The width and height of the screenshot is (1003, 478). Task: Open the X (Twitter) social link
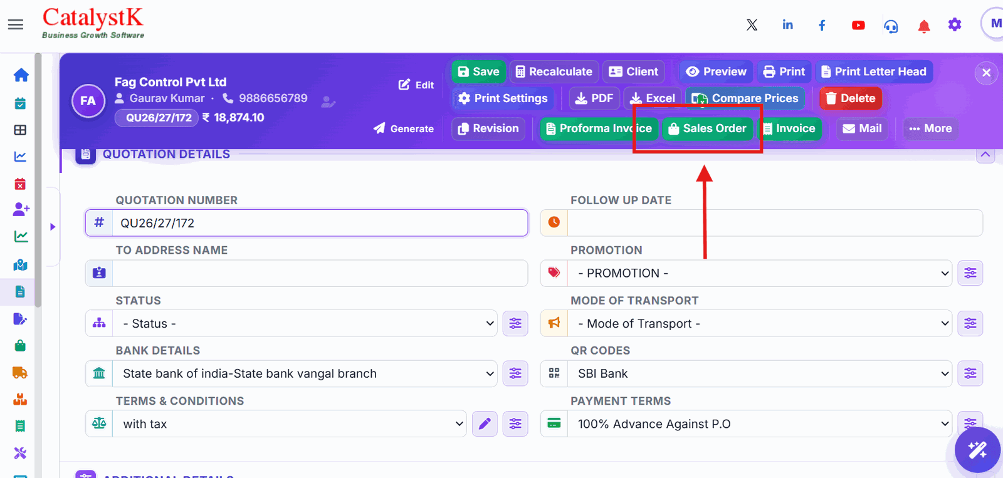pyautogui.click(x=752, y=25)
